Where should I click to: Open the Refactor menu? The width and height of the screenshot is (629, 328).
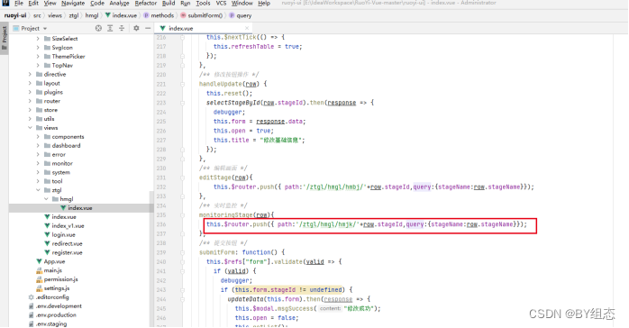(x=146, y=4)
